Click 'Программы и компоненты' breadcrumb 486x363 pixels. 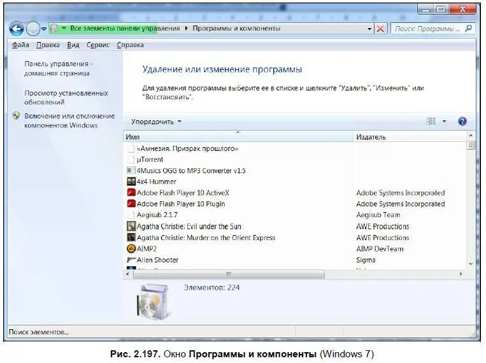click(x=236, y=28)
